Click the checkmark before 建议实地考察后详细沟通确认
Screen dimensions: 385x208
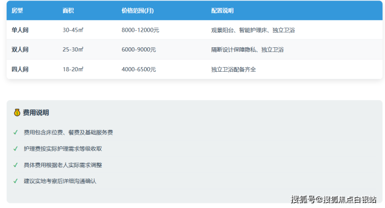pos(16,181)
